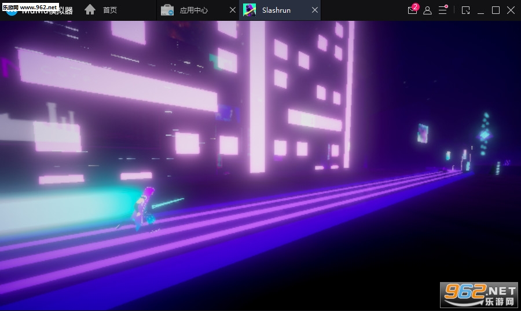Close the 应用中心 tab
This screenshot has width=521, height=311.
pos(232,10)
